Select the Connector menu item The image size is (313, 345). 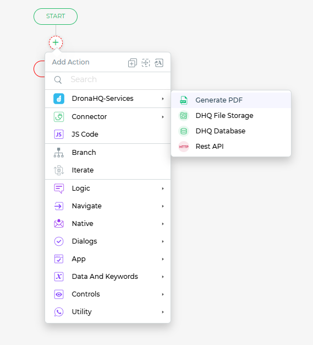point(108,117)
